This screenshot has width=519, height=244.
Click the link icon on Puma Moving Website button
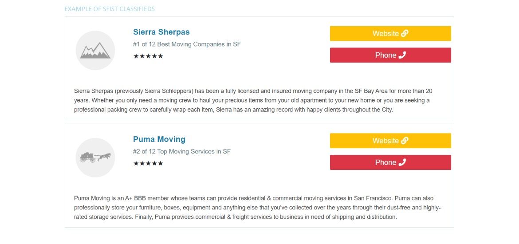click(x=405, y=141)
